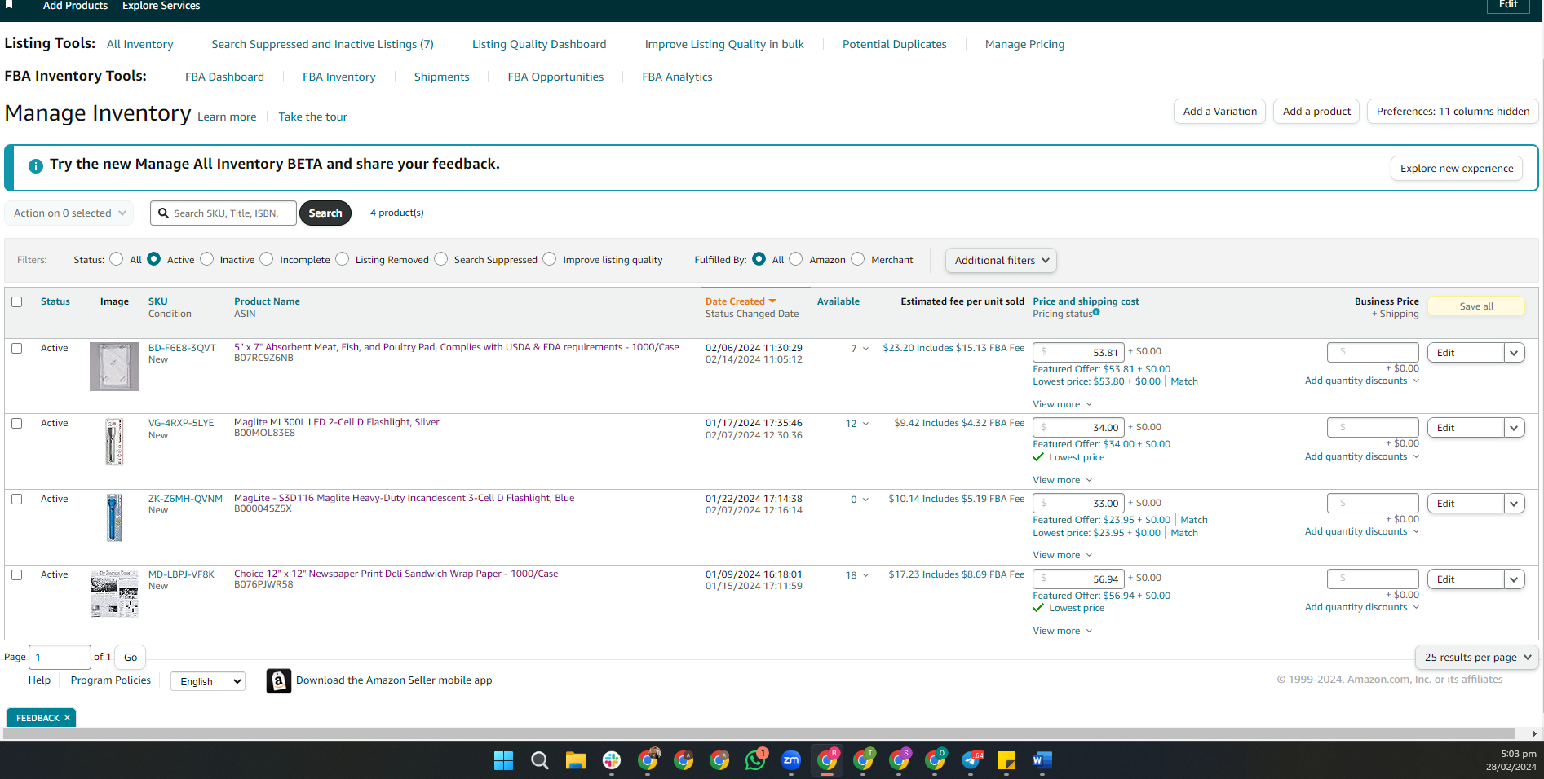Open Microsoft Word from taskbar
The width and height of the screenshot is (1544, 779).
[1042, 760]
